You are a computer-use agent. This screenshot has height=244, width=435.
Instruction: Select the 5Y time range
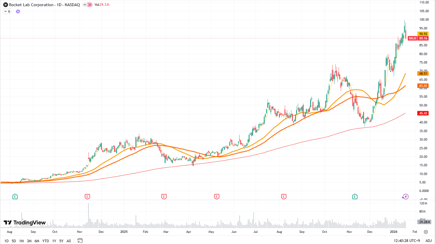tap(61, 241)
